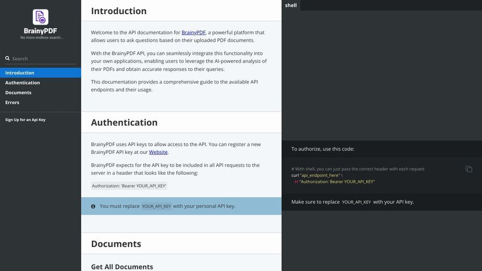Click YOUR_API_KEY in the dark panel note
Viewport: 482px width, 271px height.
coord(356,202)
